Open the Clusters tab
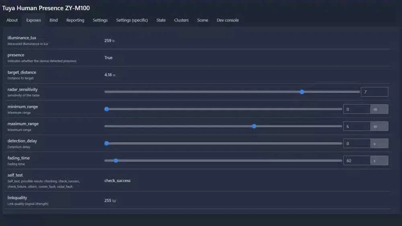 click(181, 20)
